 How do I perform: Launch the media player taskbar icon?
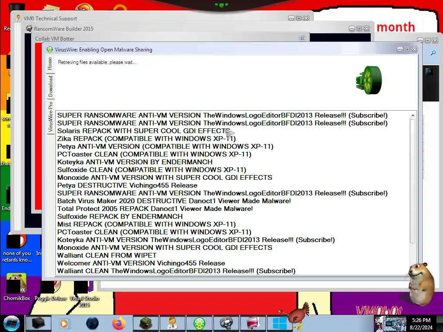tap(65, 323)
